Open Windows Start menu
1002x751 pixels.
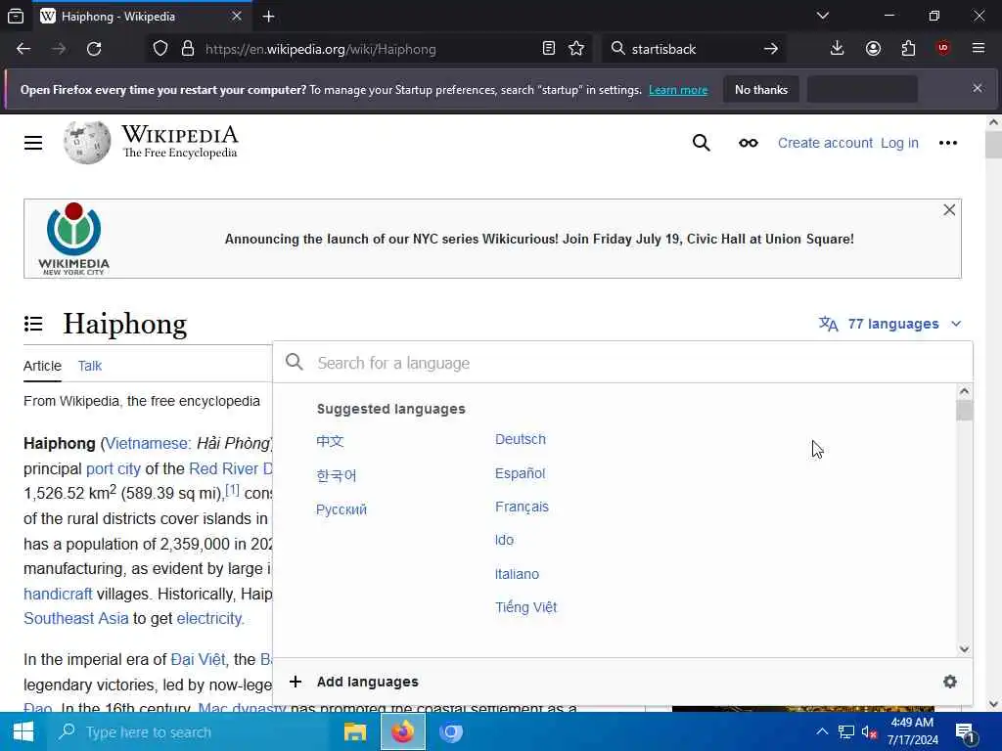coord(23,731)
